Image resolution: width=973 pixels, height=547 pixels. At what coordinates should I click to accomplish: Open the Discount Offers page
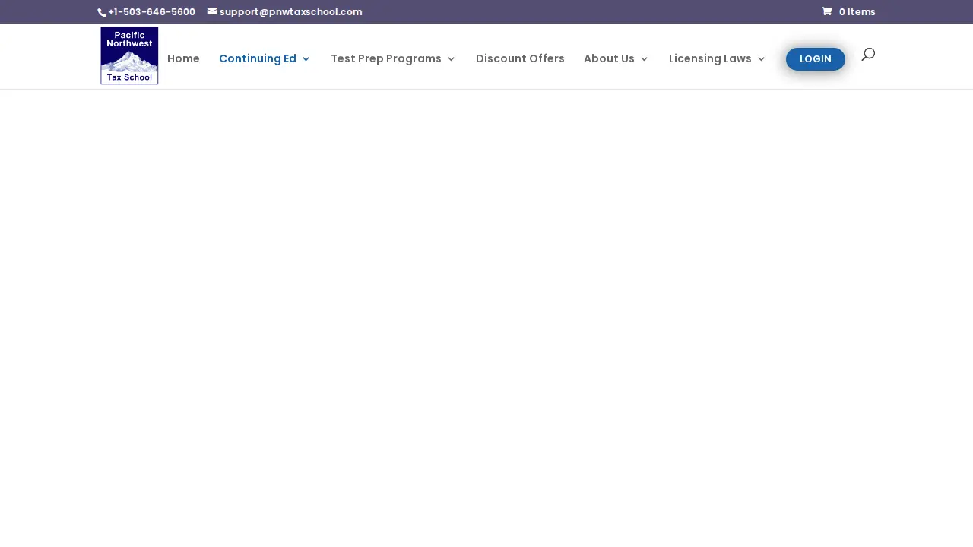pos(520,58)
